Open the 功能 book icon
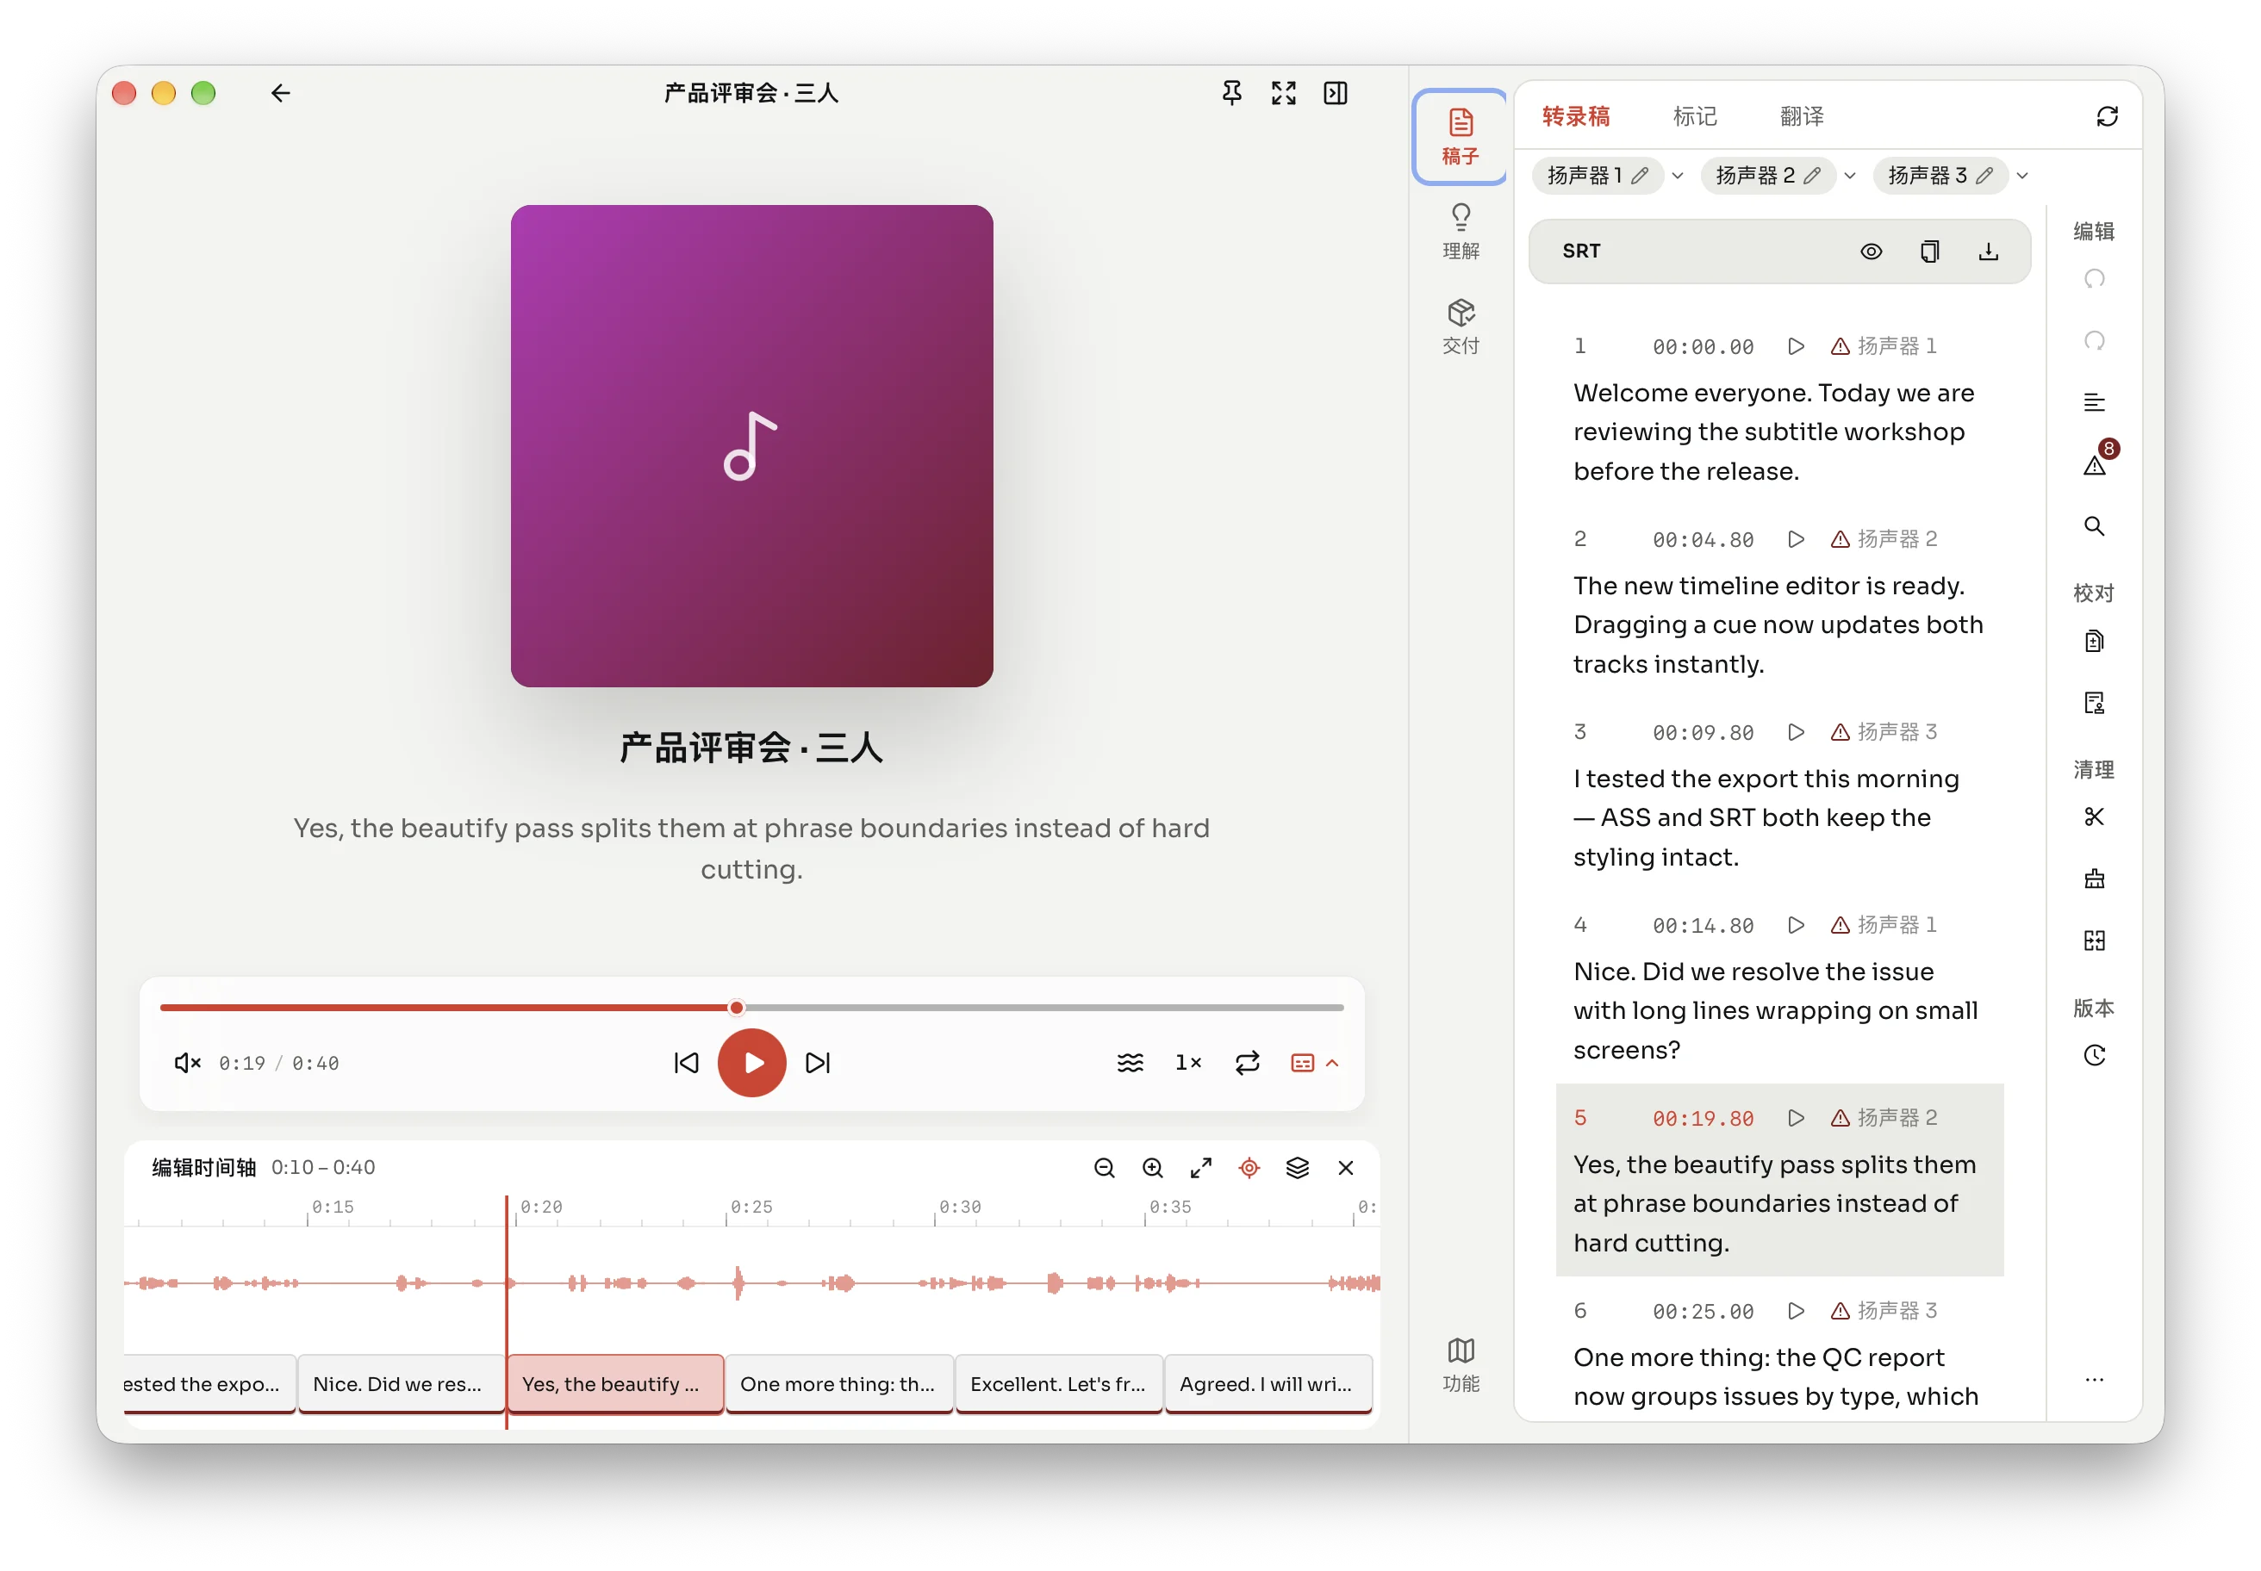 click(x=1461, y=1364)
